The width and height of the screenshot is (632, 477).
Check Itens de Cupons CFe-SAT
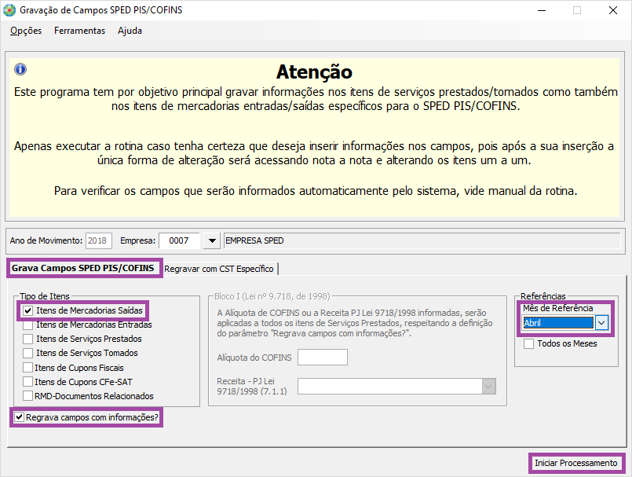[x=27, y=382]
